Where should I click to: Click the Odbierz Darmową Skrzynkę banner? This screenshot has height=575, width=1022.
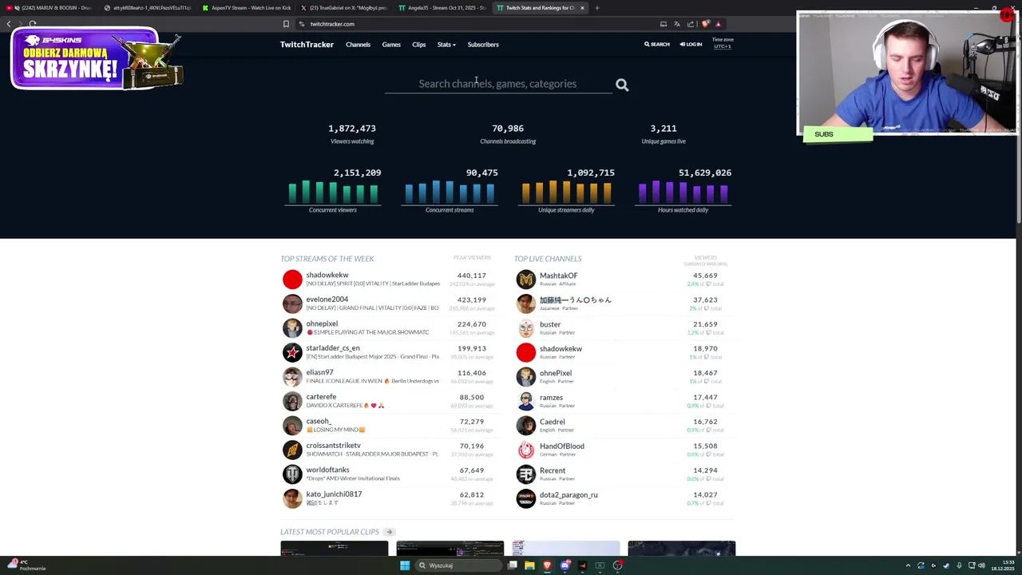point(97,59)
